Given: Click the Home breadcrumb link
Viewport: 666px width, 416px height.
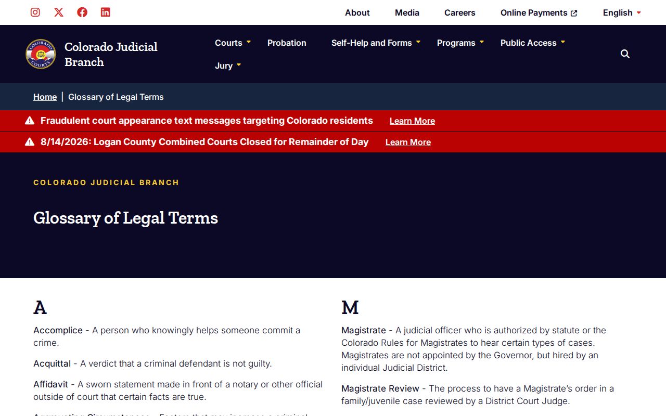Looking at the screenshot, I should (x=45, y=97).
